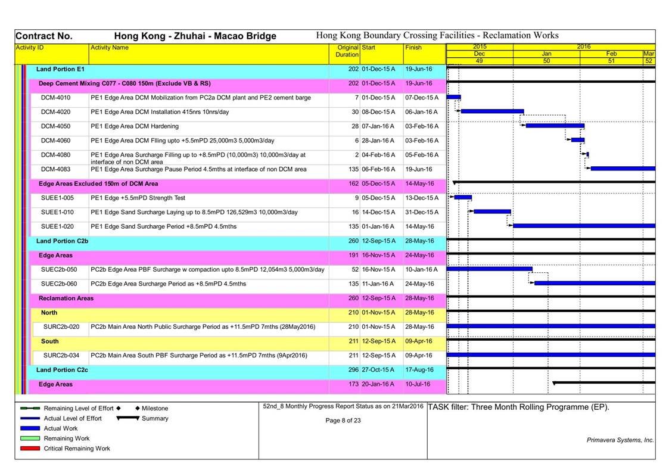Viewport: 669px width, 473px height.
Task: Click activity ID SUEC2b-050
Action: click(x=59, y=269)
